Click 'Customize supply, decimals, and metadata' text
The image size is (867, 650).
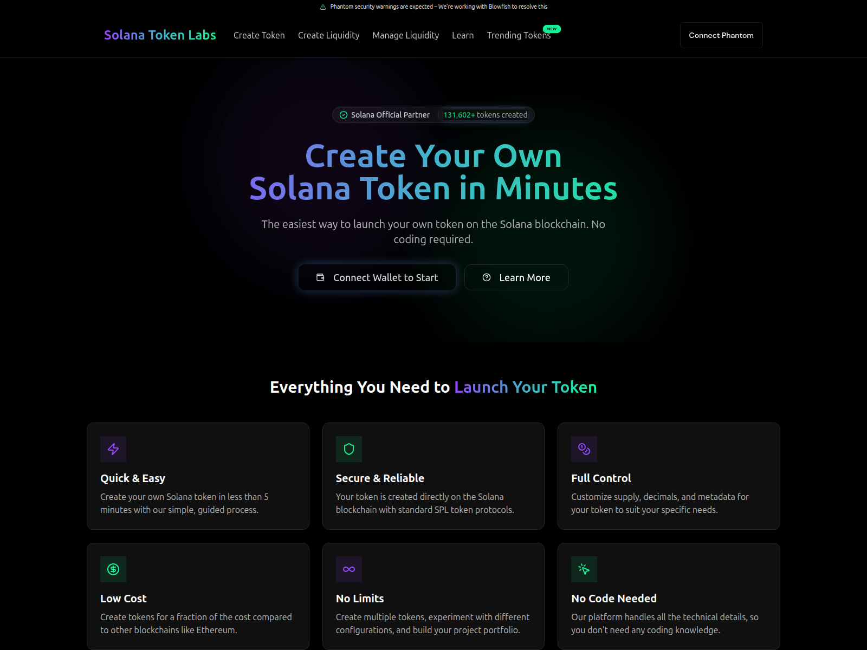(x=660, y=503)
